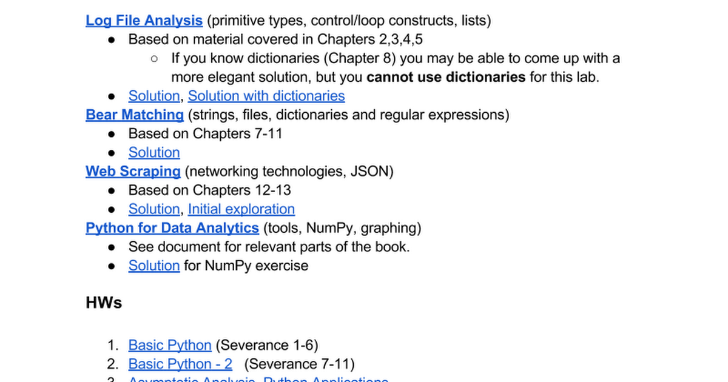728x382 pixels.
Task: Open the Python for Data Analytics link
Action: 172,228
